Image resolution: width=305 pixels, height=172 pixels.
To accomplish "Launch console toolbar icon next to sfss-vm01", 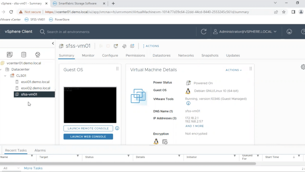I will tap(116, 46).
